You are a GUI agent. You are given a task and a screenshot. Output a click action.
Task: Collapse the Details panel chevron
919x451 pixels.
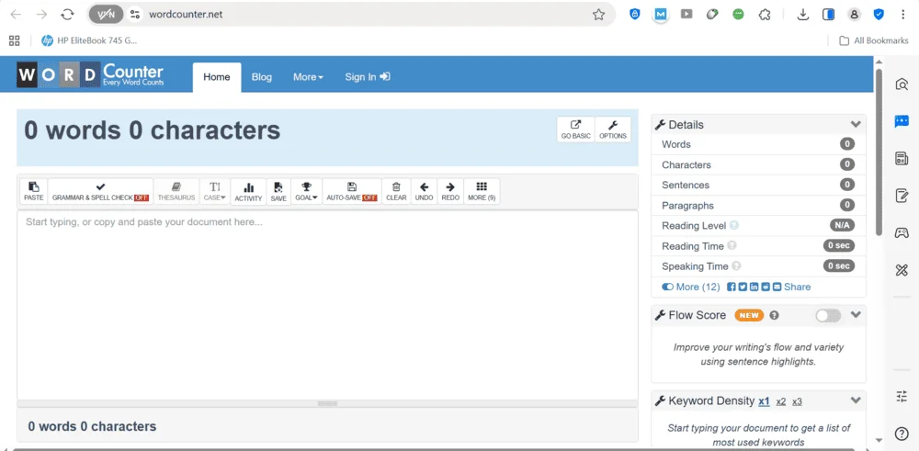pos(856,125)
